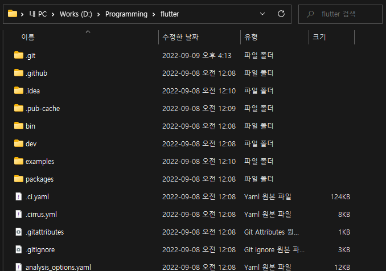
Task: Click Yaml 원본 파일 type for .ci.yaml
Action: point(268,197)
